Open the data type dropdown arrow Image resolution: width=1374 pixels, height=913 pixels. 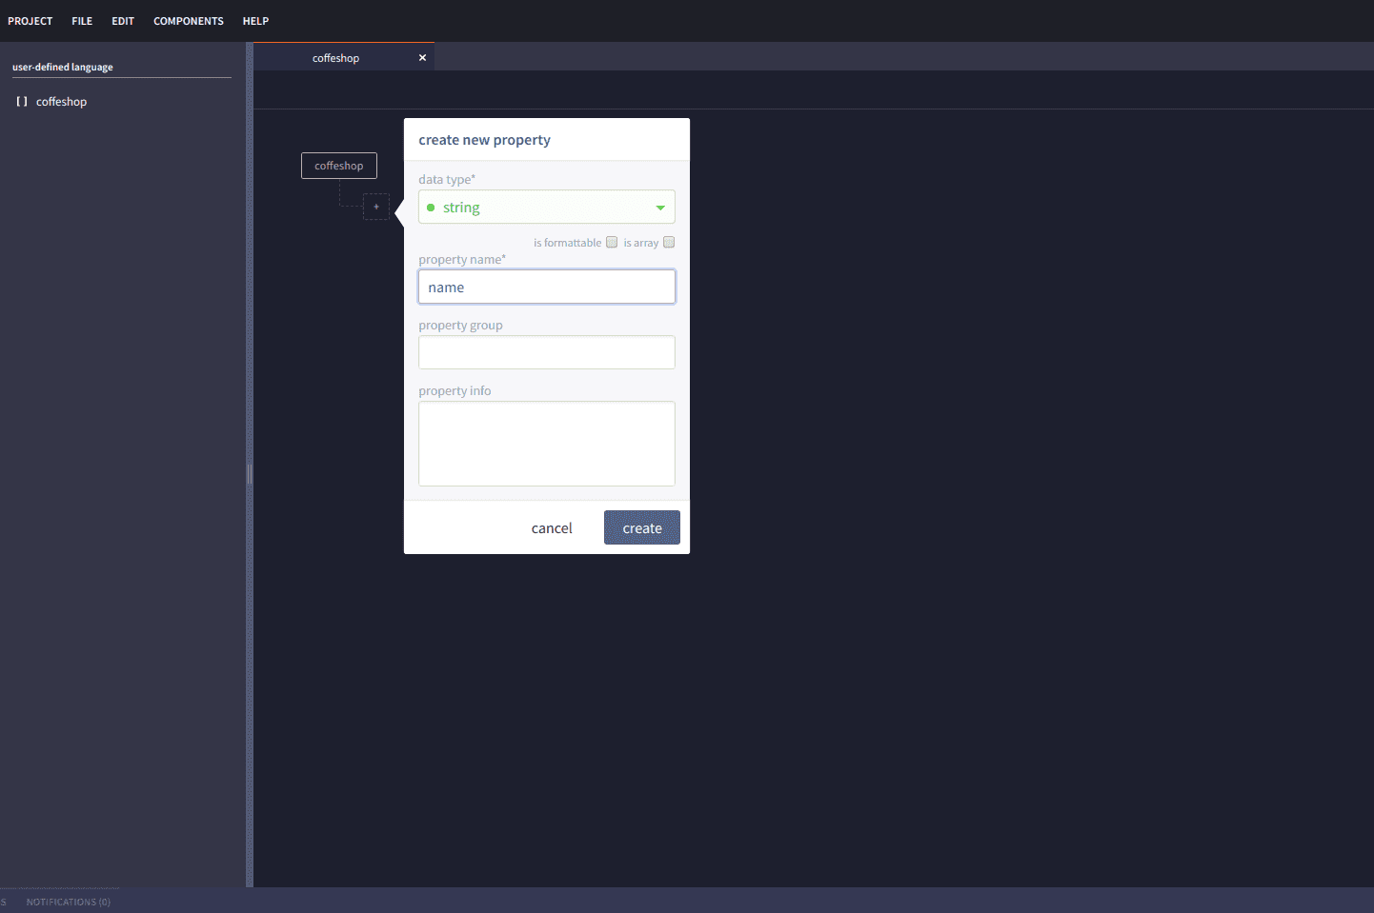659,208
